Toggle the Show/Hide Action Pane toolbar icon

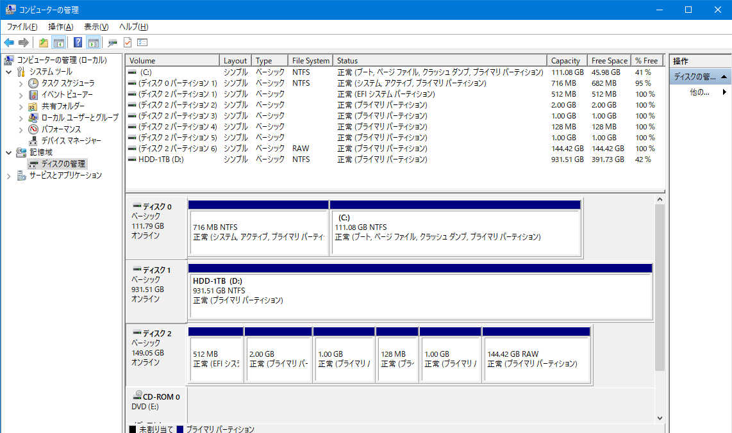pos(94,43)
